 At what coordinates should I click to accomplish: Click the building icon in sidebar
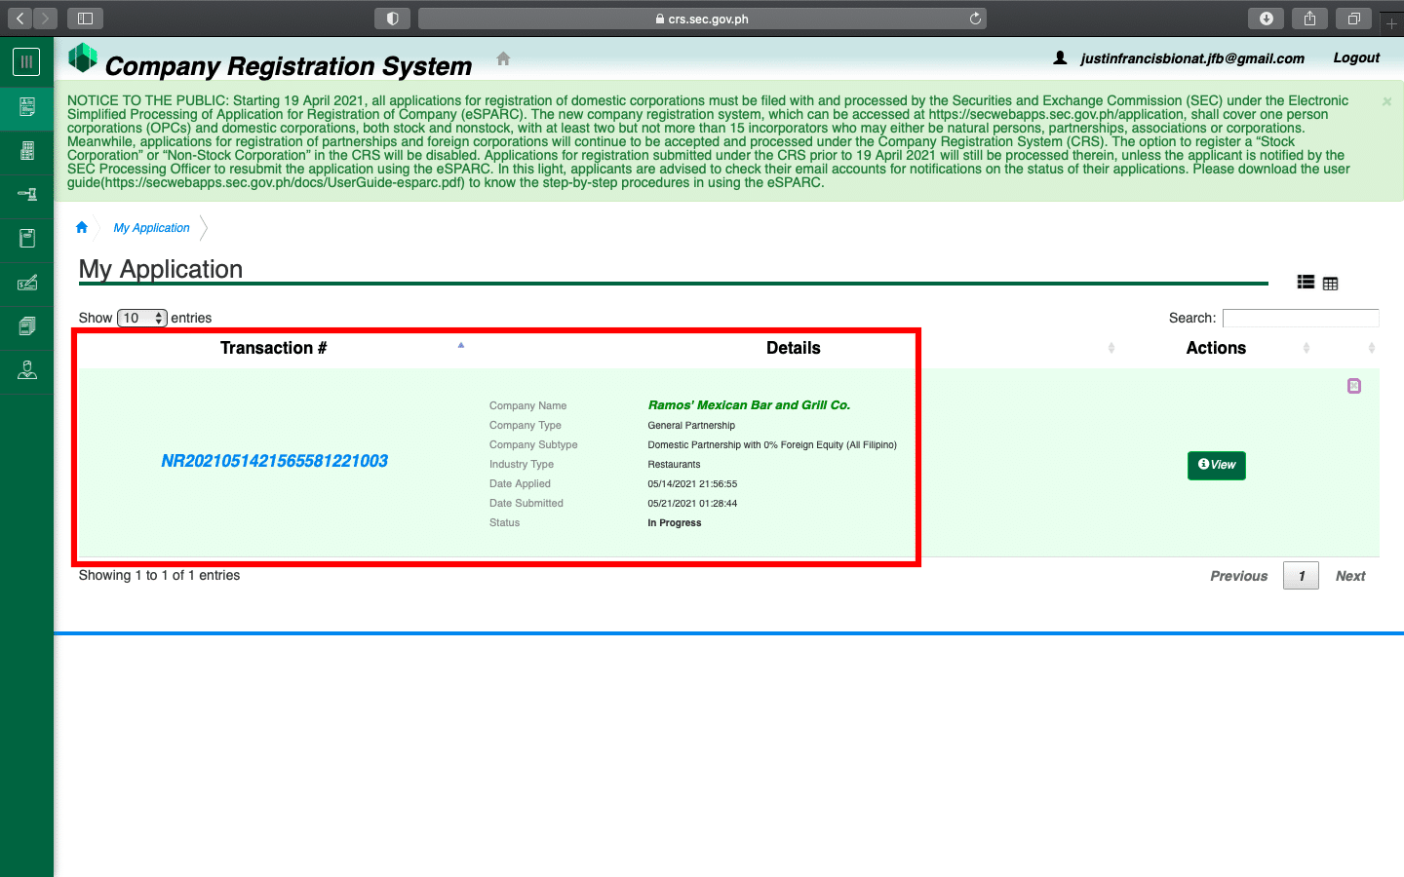click(27, 150)
